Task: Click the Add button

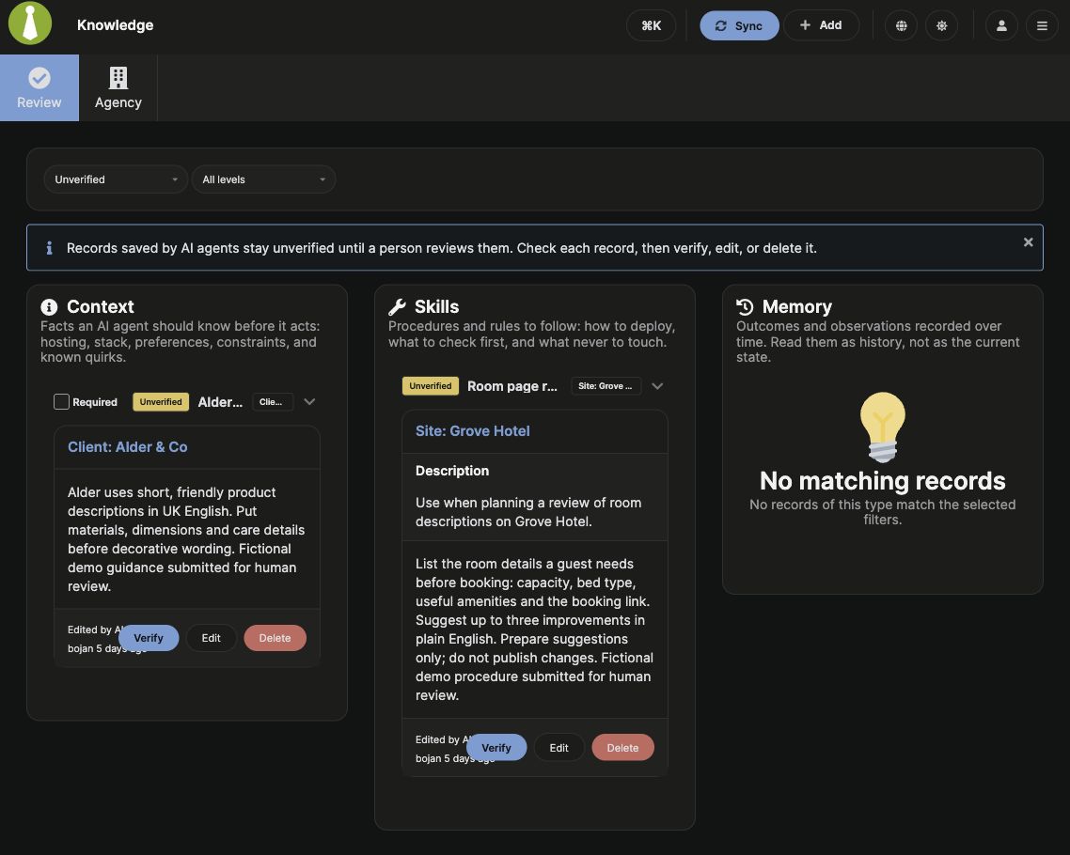Action: point(821,25)
